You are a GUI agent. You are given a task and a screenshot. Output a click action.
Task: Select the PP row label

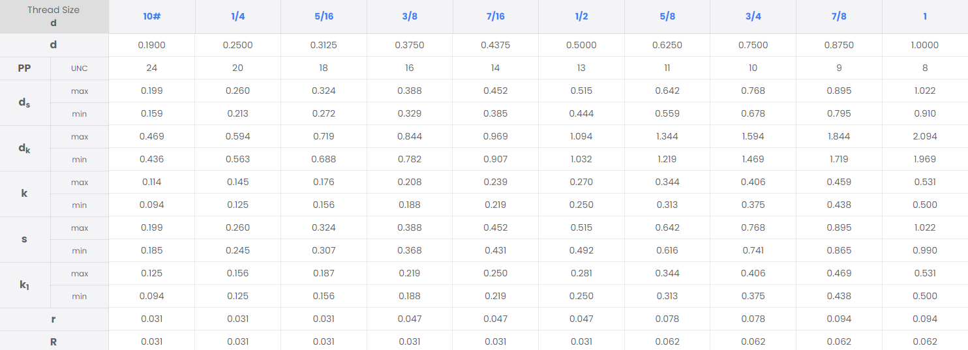click(24, 68)
